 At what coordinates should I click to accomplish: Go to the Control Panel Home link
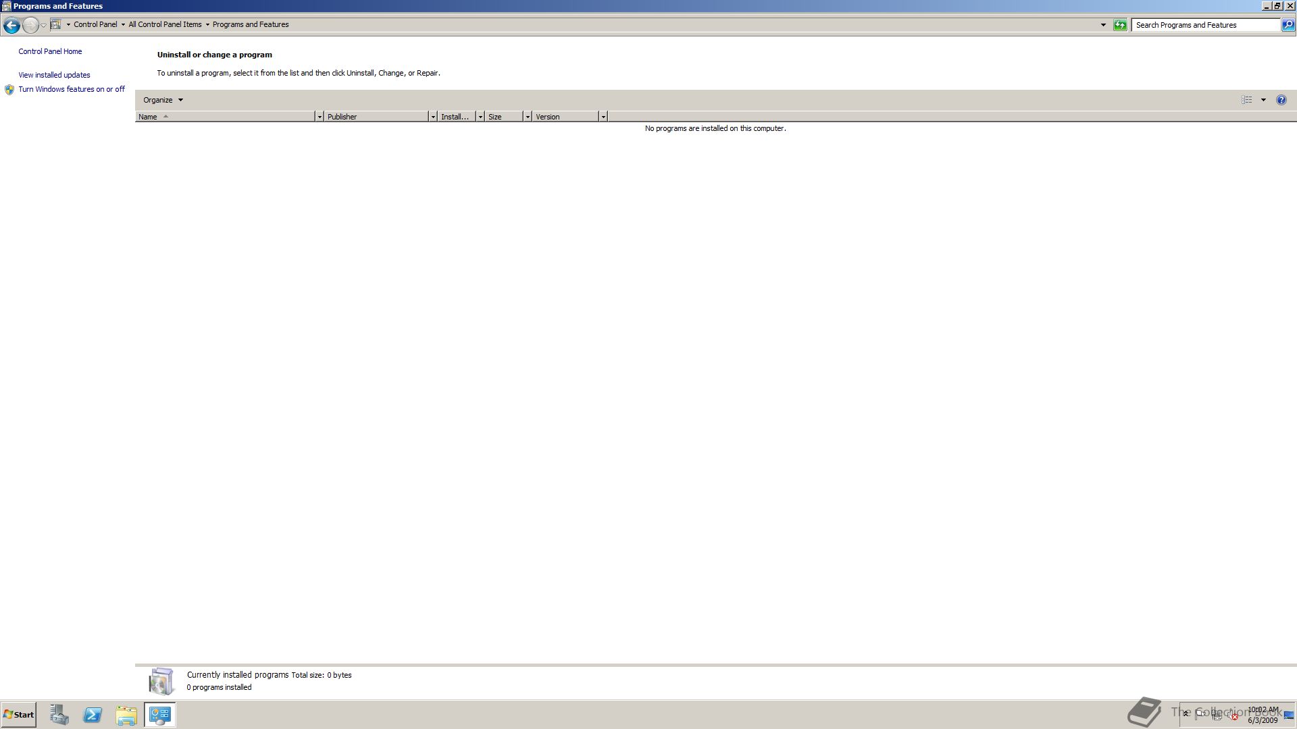[50, 51]
